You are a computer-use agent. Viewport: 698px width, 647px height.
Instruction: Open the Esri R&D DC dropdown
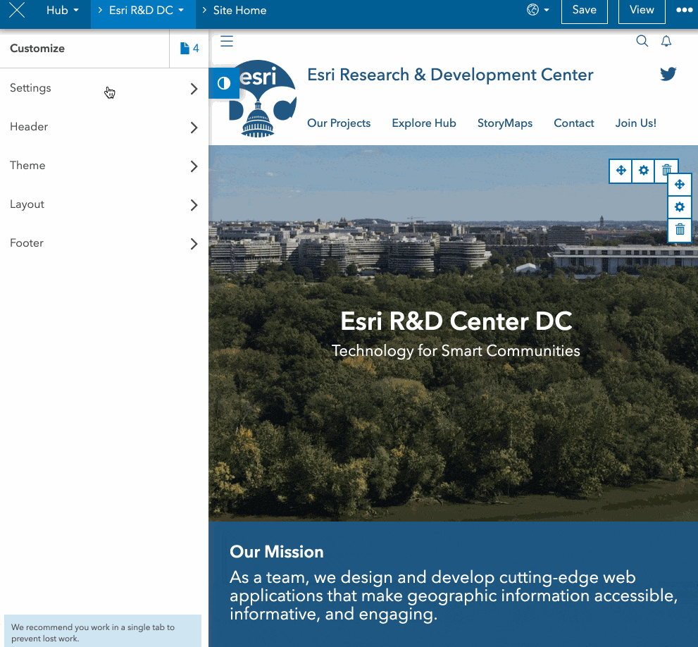tap(143, 10)
